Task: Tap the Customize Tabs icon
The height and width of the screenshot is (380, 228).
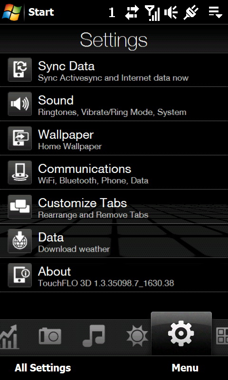Action: (x=19, y=207)
